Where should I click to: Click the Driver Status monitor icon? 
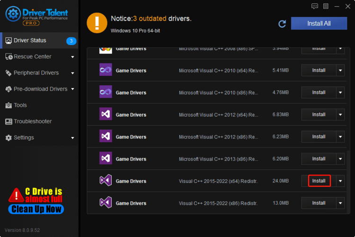9,41
